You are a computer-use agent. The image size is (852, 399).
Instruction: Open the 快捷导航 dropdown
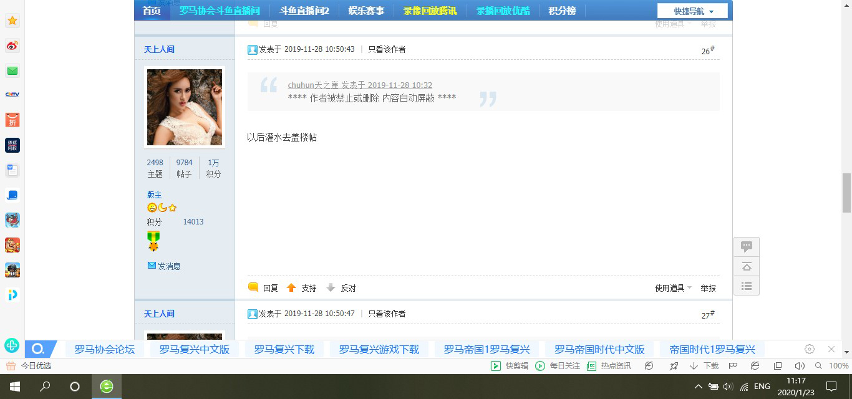[x=692, y=10]
